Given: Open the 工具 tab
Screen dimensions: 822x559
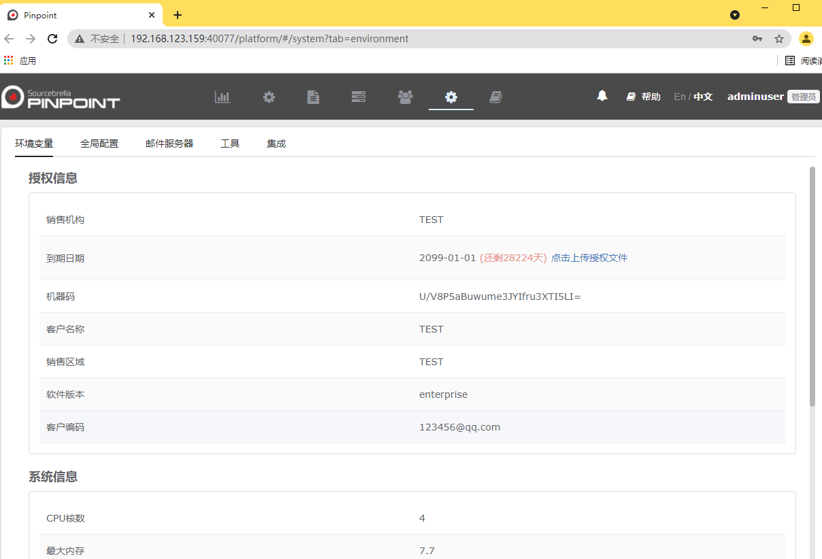Looking at the screenshot, I should click(x=230, y=143).
